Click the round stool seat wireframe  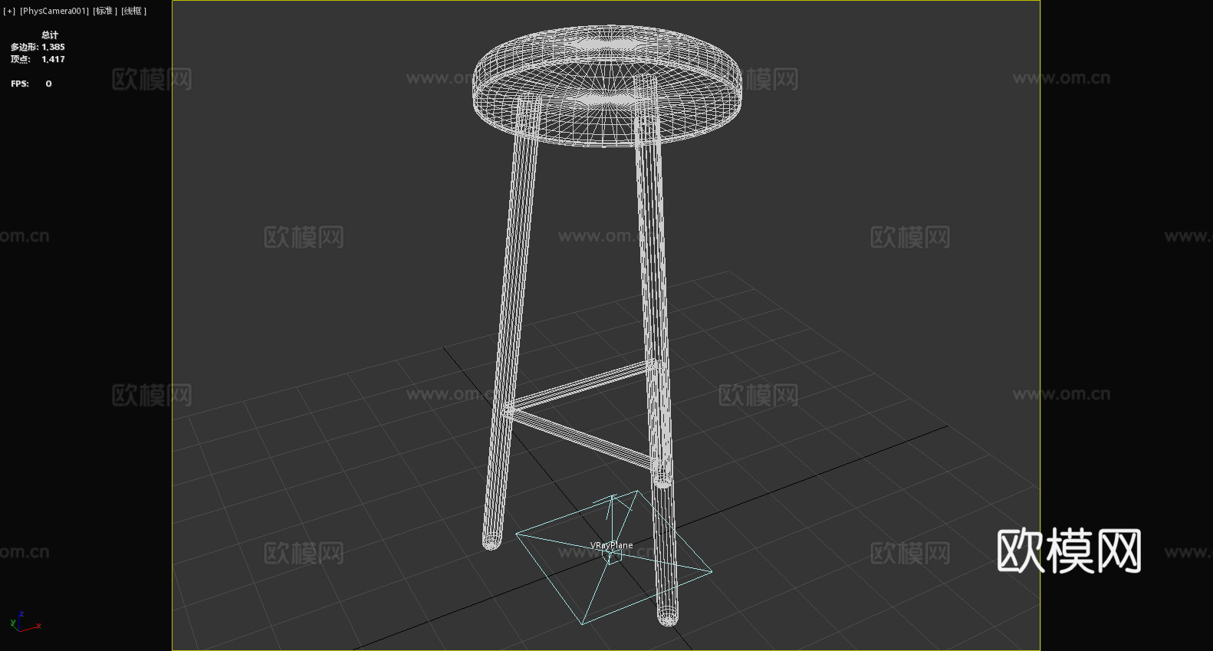click(x=607, y=85)
